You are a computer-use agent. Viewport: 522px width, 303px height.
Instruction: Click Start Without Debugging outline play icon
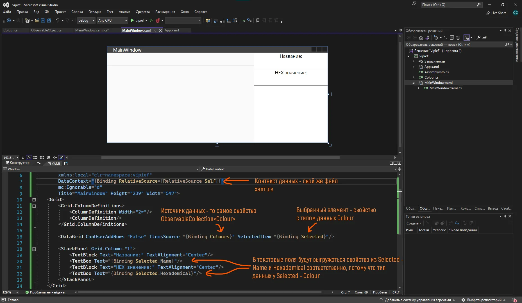[x=151, y=20]
